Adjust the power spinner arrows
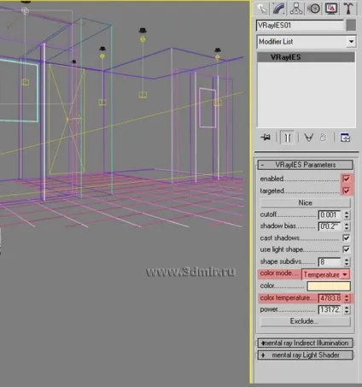 click(347, 309)
